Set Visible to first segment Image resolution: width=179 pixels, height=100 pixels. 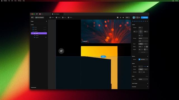pos(141,69)
